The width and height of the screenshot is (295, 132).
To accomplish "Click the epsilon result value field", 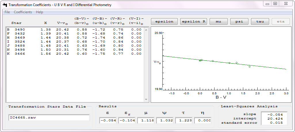I will [x=108, y=121].
